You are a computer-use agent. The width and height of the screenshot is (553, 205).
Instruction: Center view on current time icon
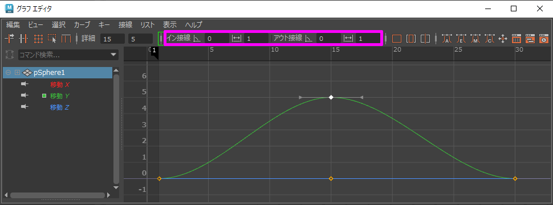[x=426, y=38]
